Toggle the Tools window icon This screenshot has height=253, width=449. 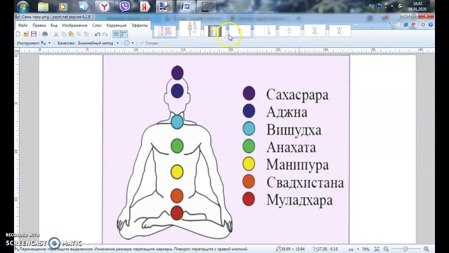pos(391,26)
